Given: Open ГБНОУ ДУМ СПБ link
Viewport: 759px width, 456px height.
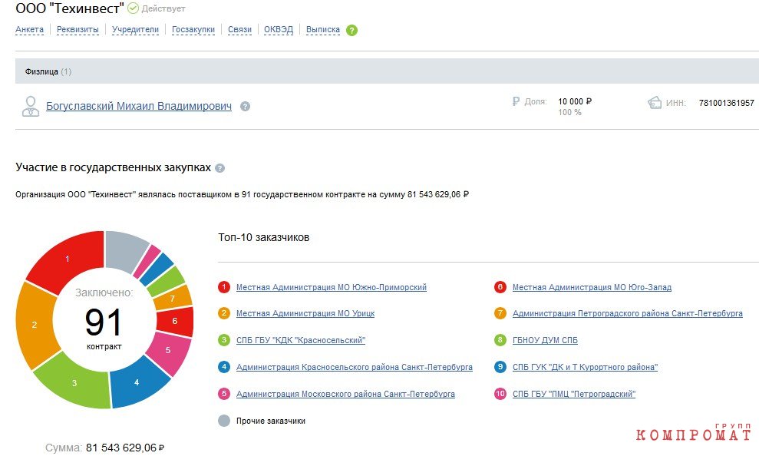Looking at the screenshot, I should [545, 340].
